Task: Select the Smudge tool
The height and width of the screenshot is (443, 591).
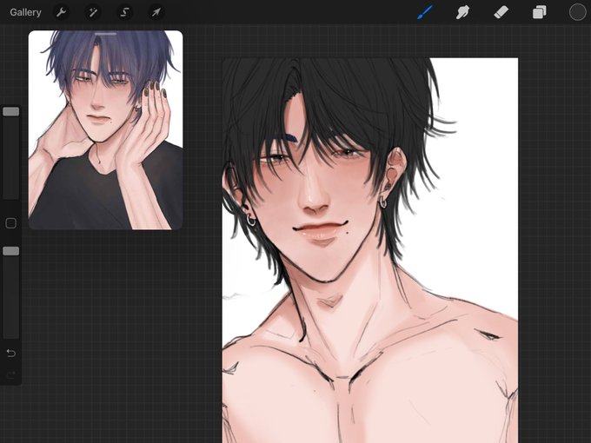Action: (x=463, y=12)
